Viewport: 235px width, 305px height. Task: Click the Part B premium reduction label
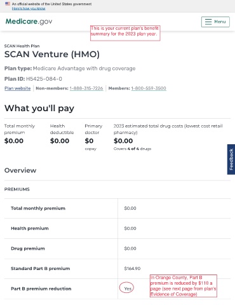(x=41, y=288)
